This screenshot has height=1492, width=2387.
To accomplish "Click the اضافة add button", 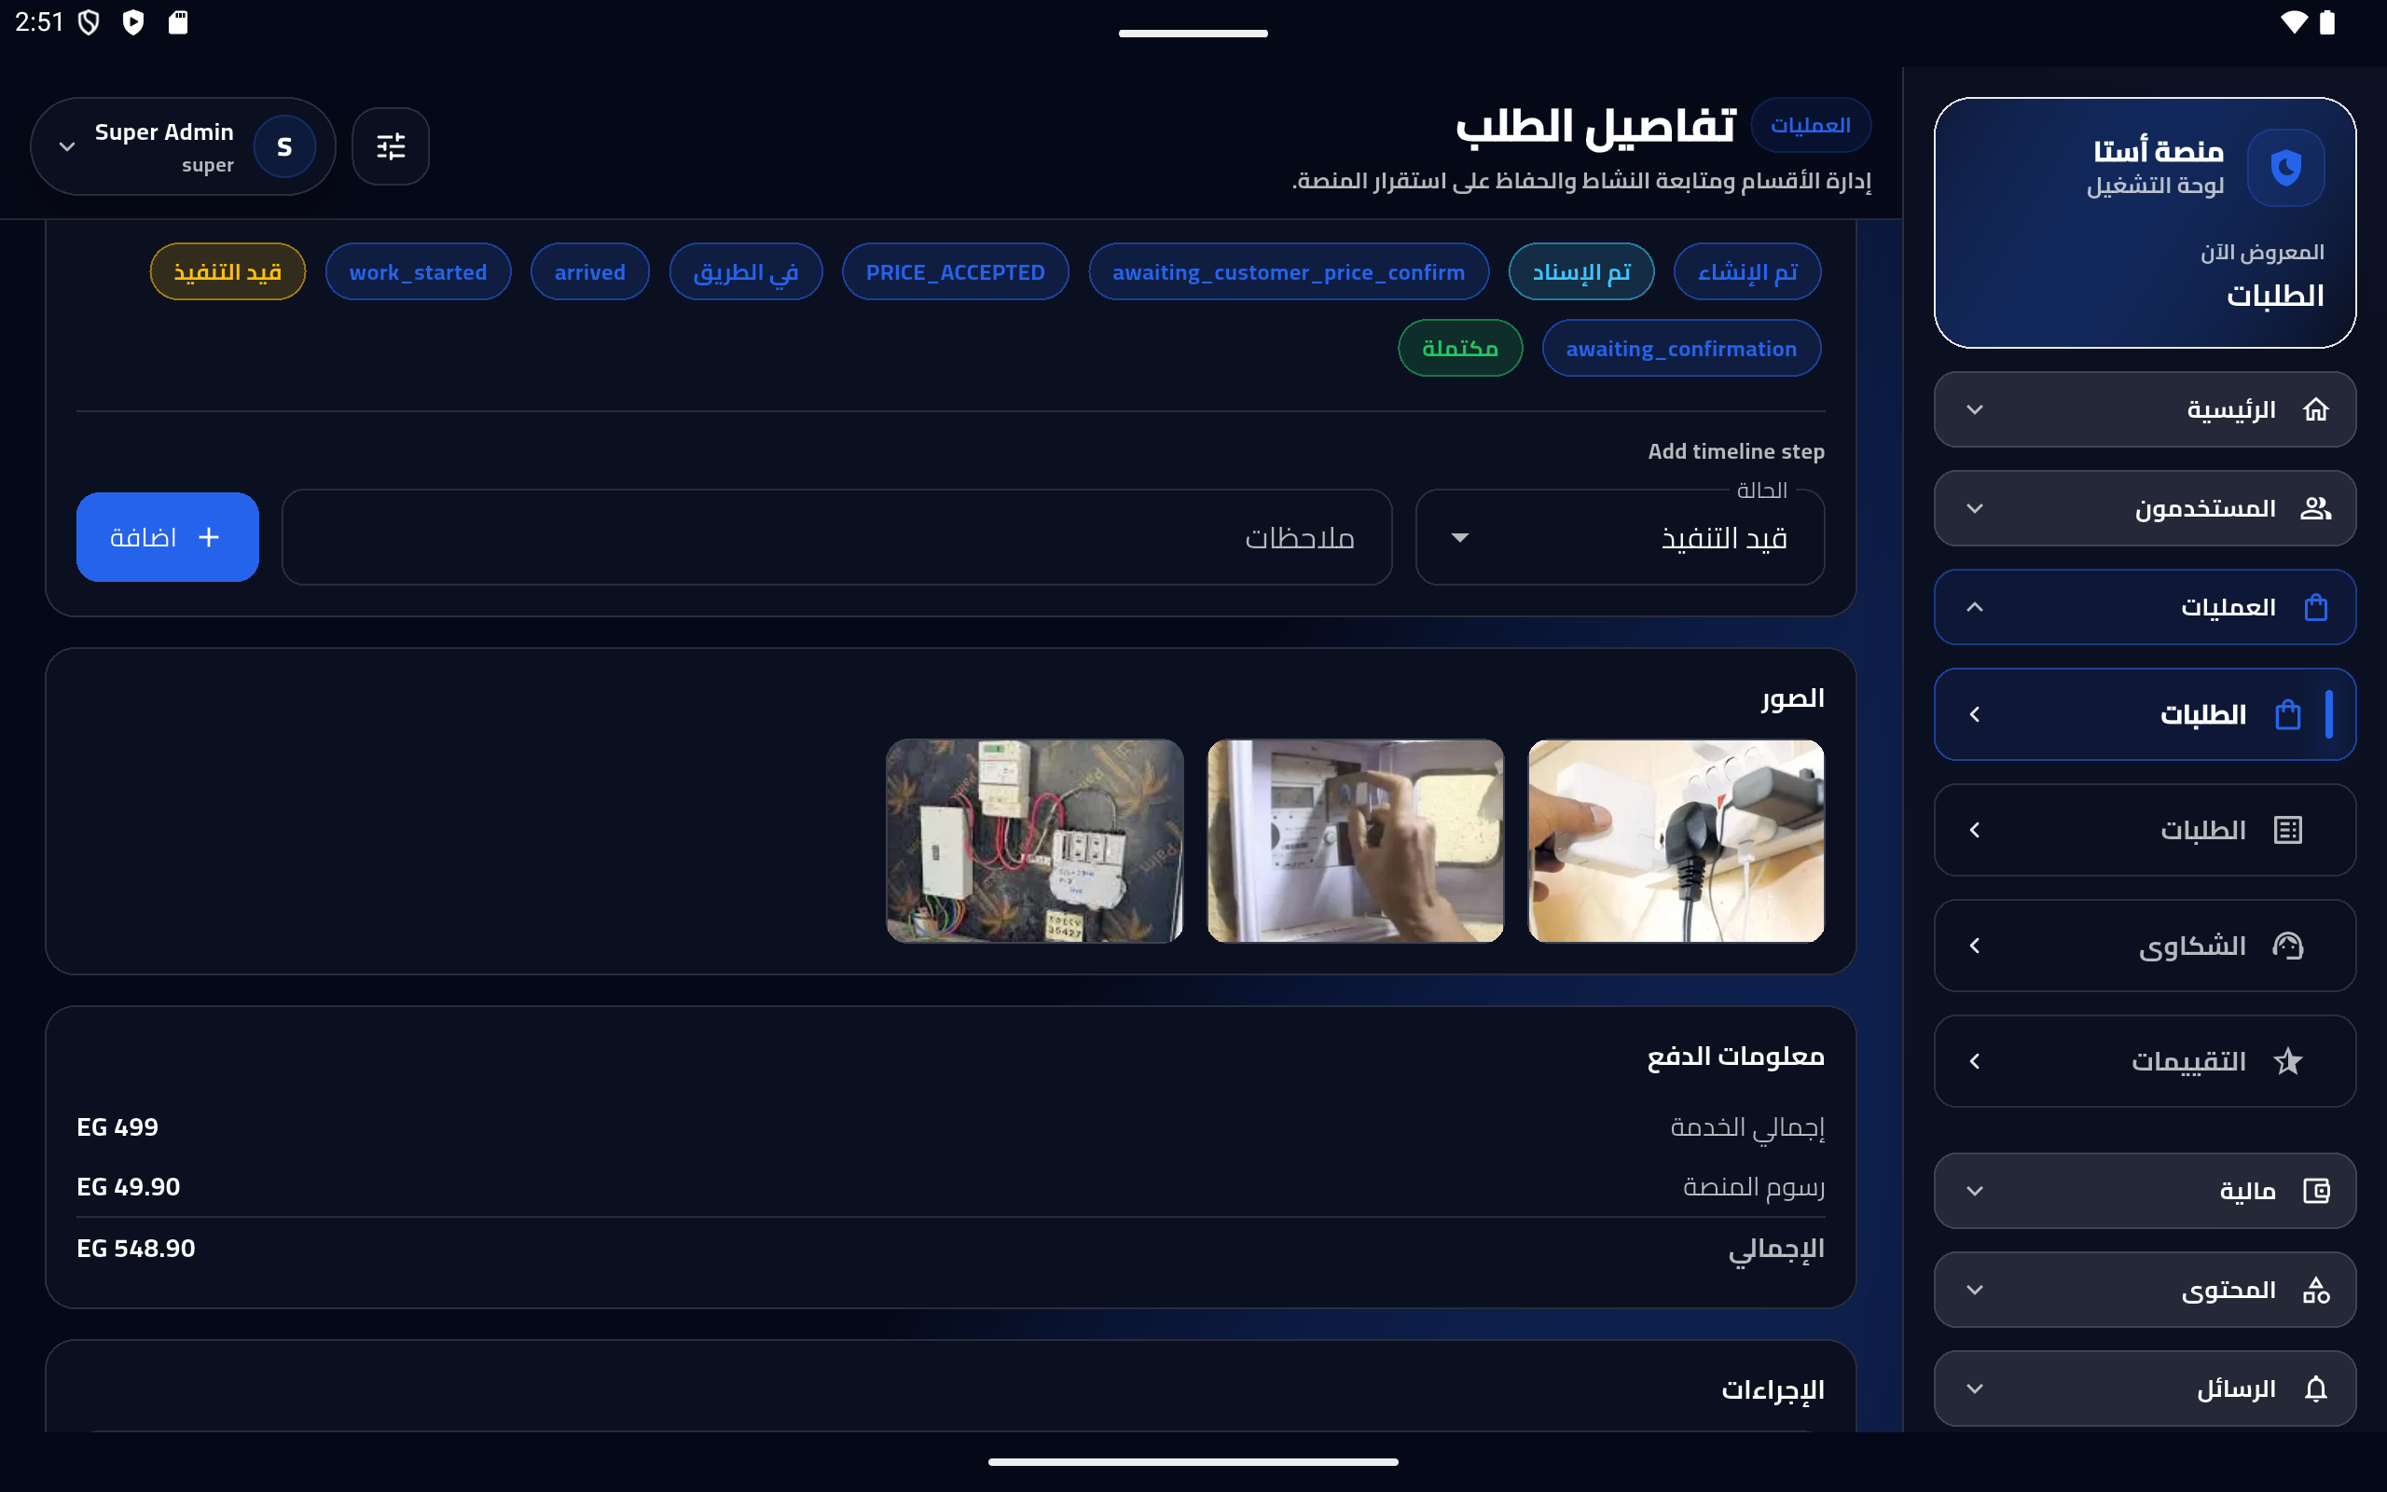I will [168, 537].
